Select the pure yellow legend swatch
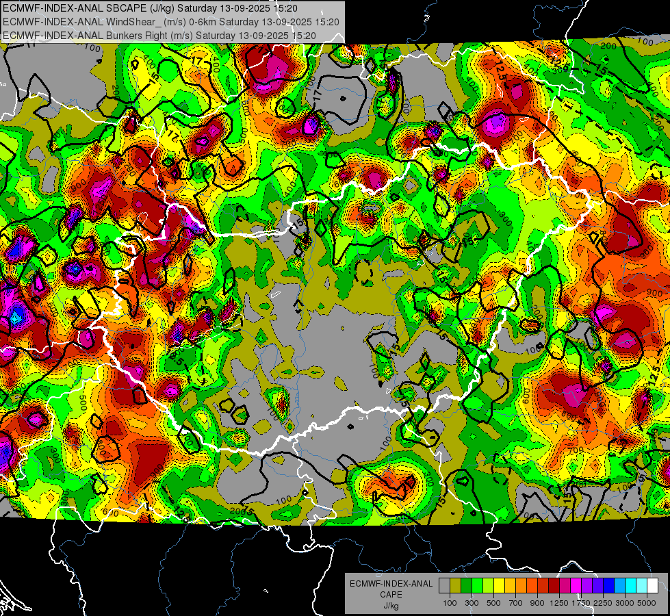The image size is (670, 616). pyautogui.click(x=499, y=585)
